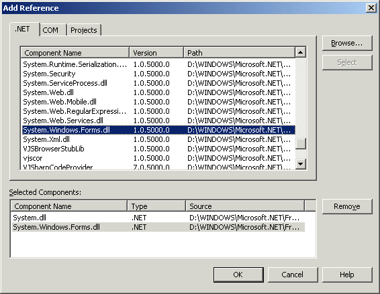Click version 7.0.5000.0 of VJSharpCodeProvider

(151, 167)
